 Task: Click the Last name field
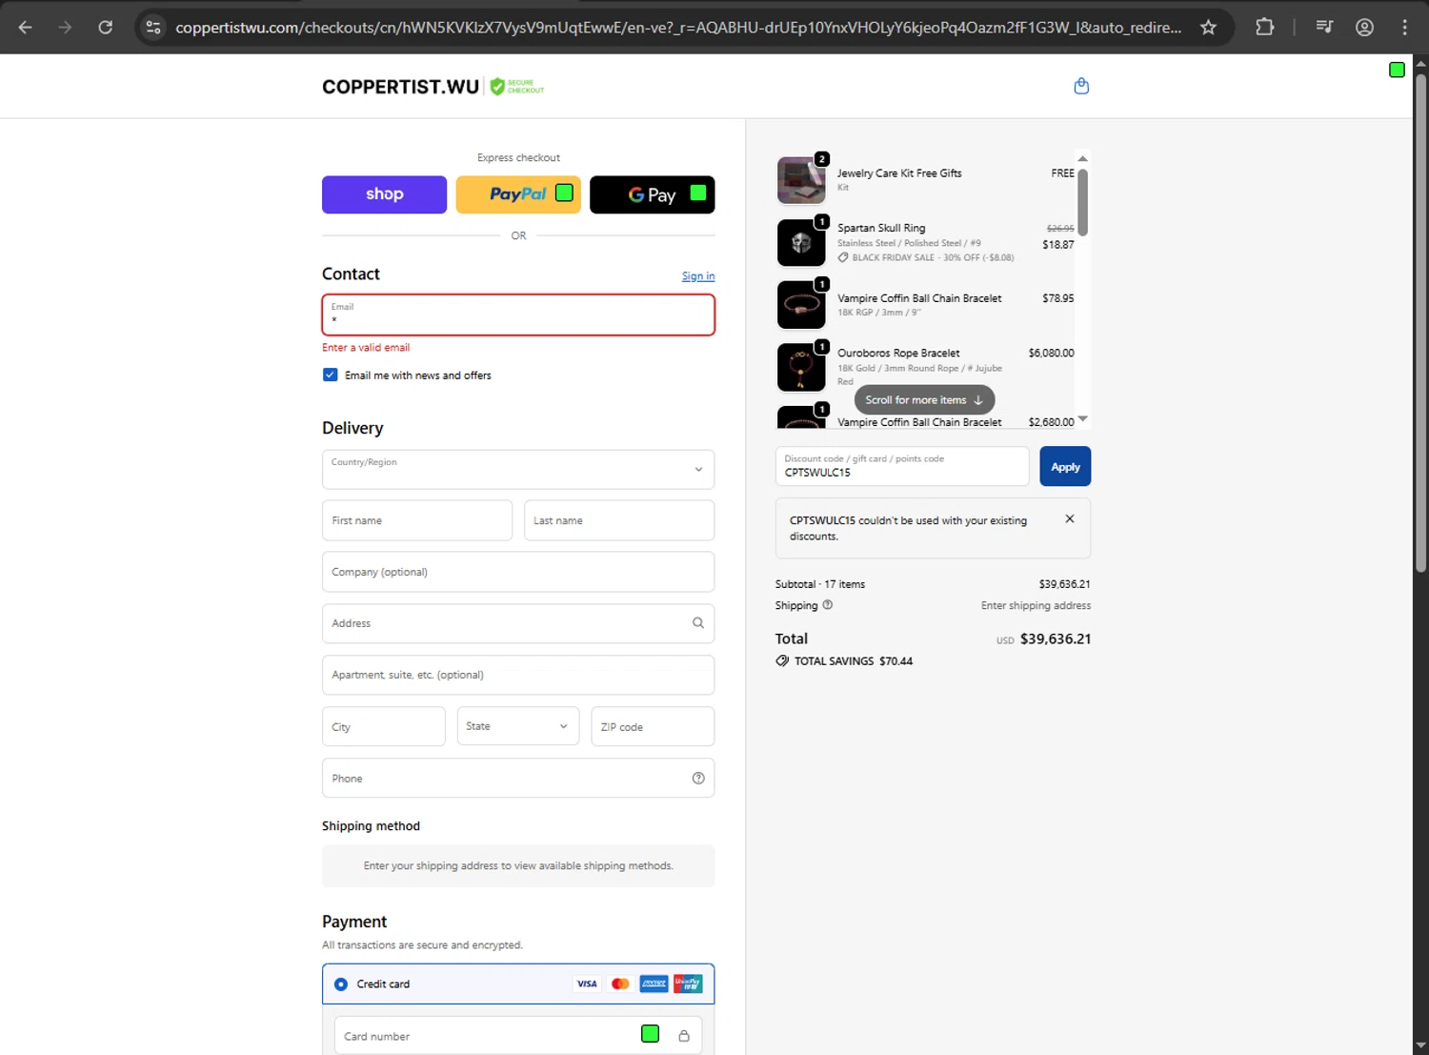tap(619, 520)
